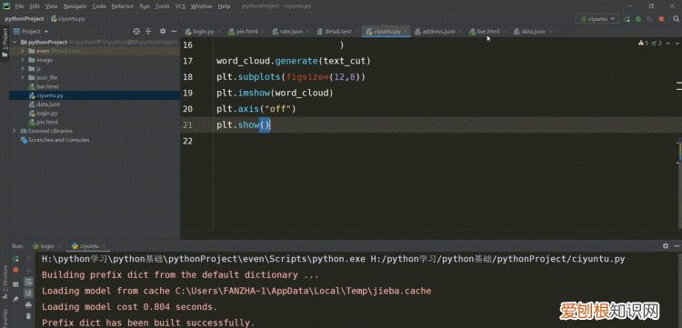Expand the js folder
The height and width of the screenshot is (328, 682).
click(22, 69)
